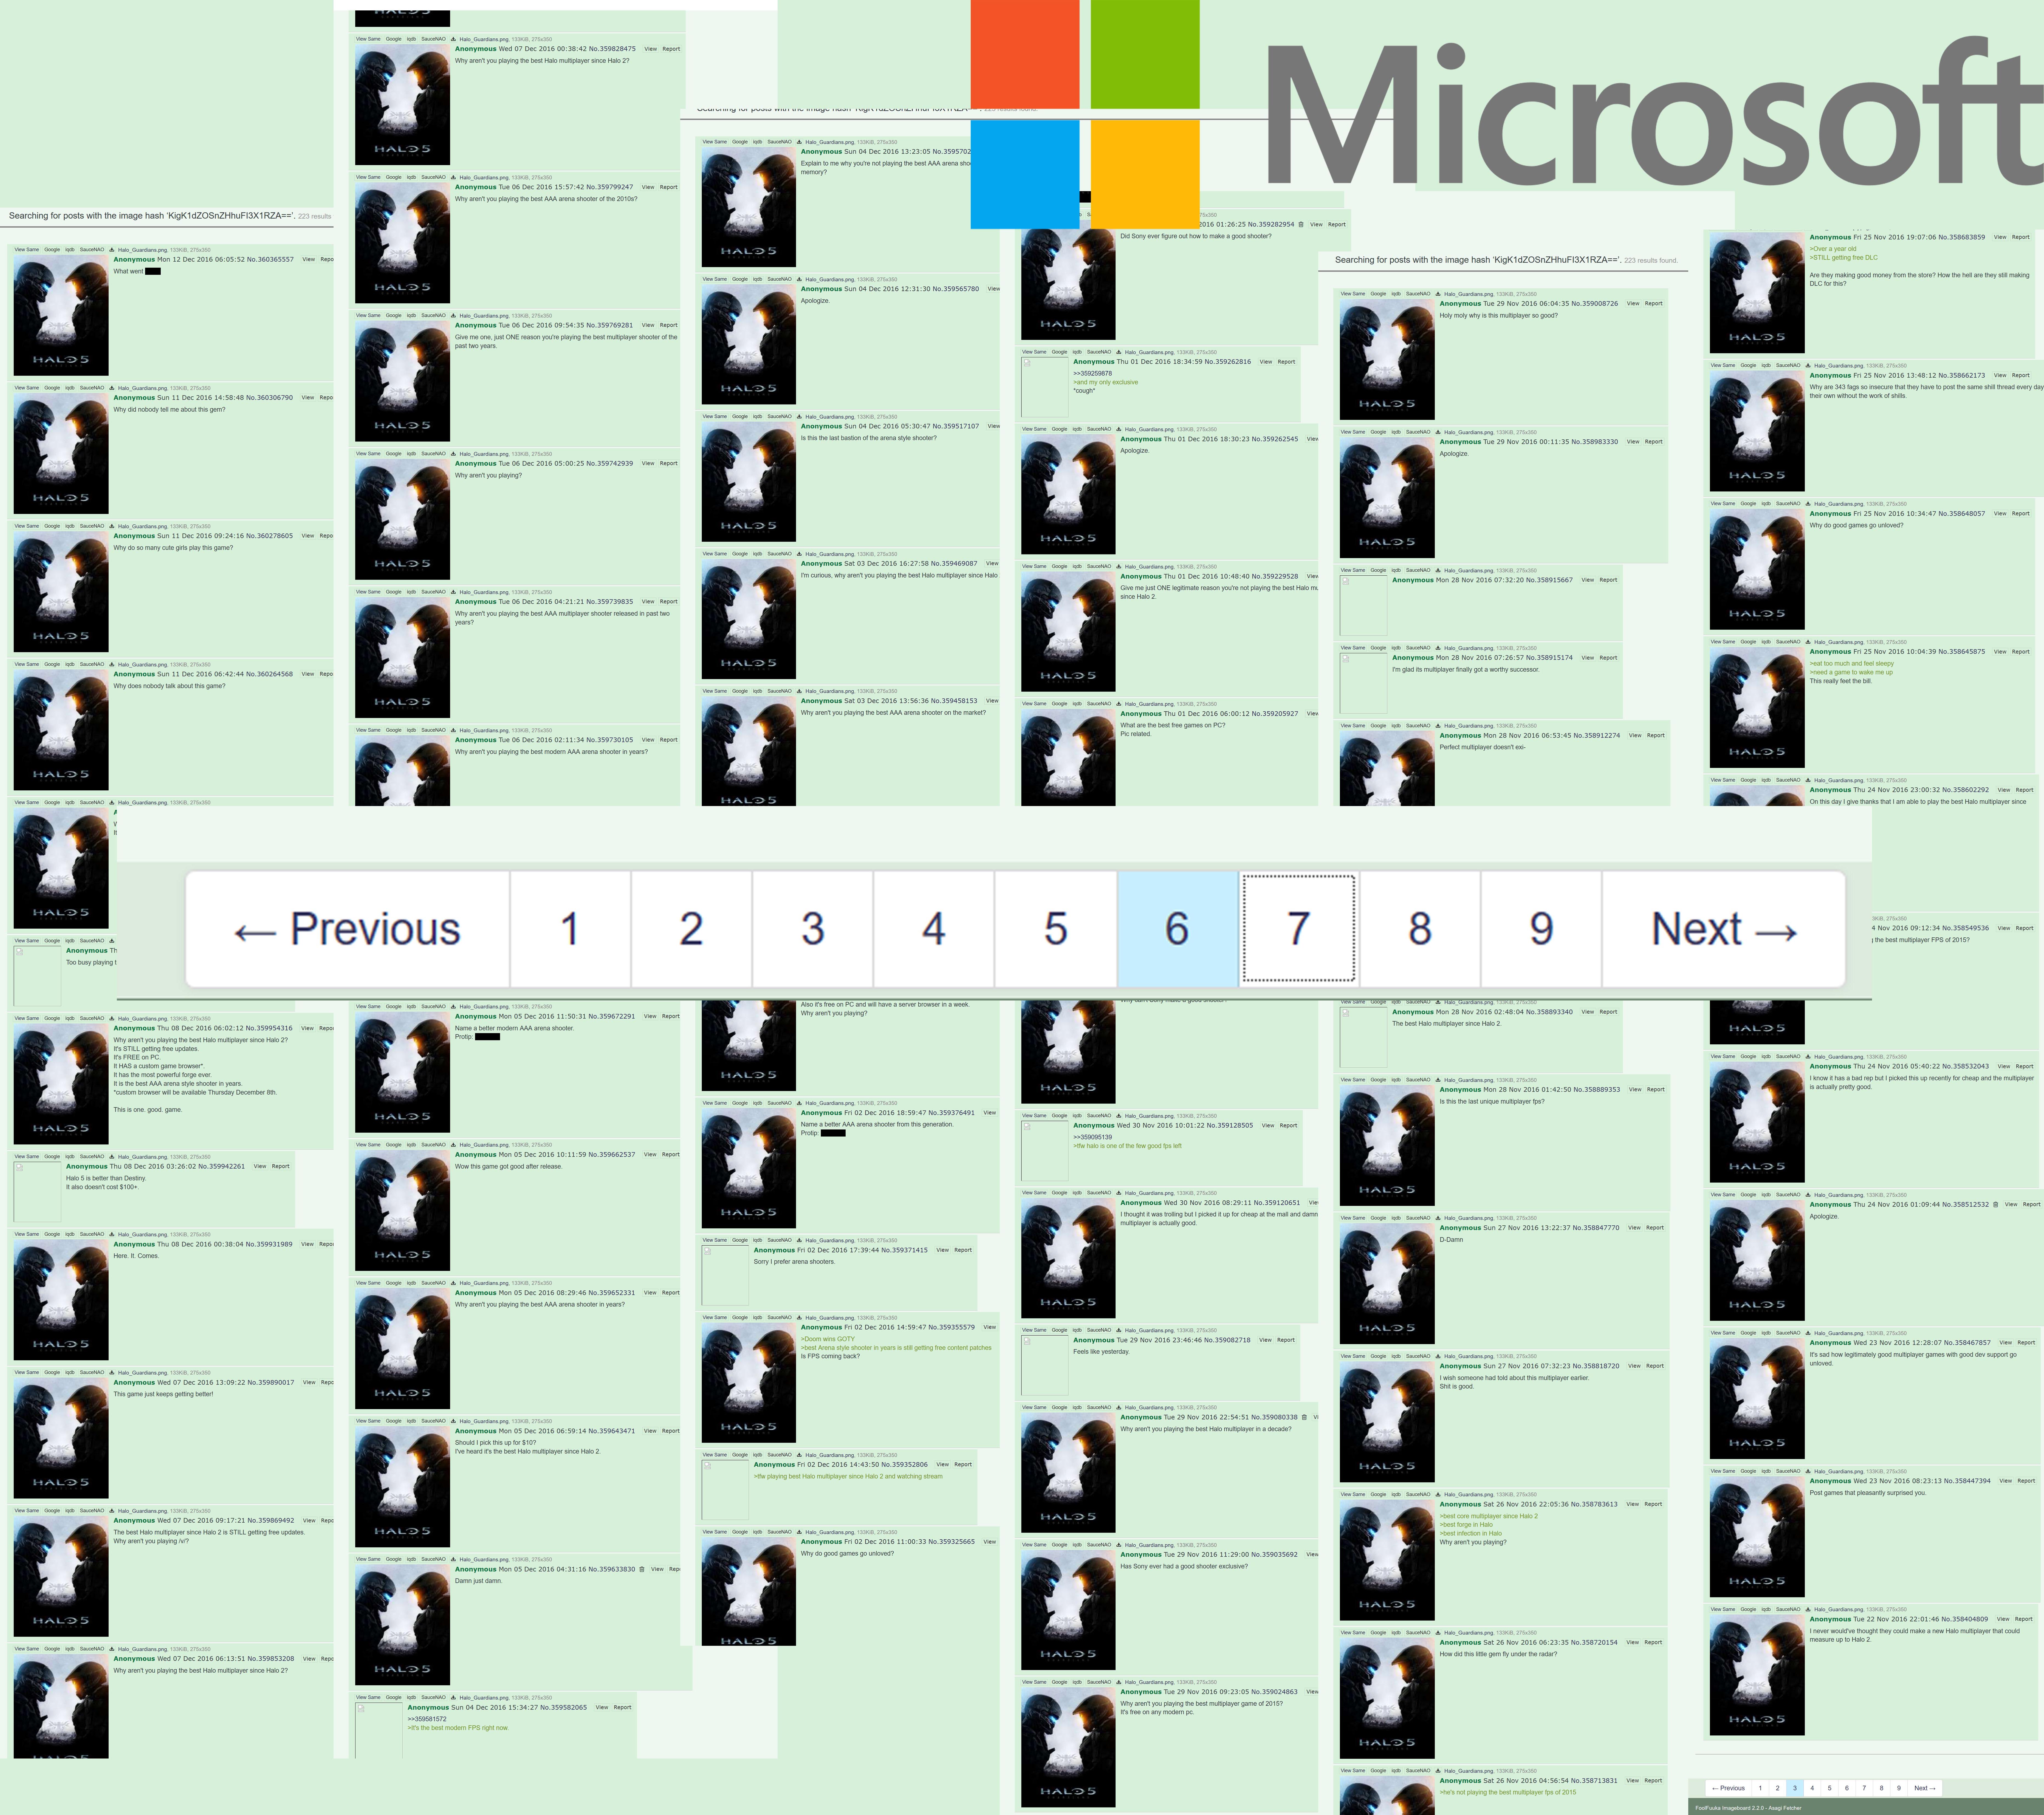2044x1815 pixels.
Task: Click download icon for post No.360365557 image
Action: click(x=112, y=250)
